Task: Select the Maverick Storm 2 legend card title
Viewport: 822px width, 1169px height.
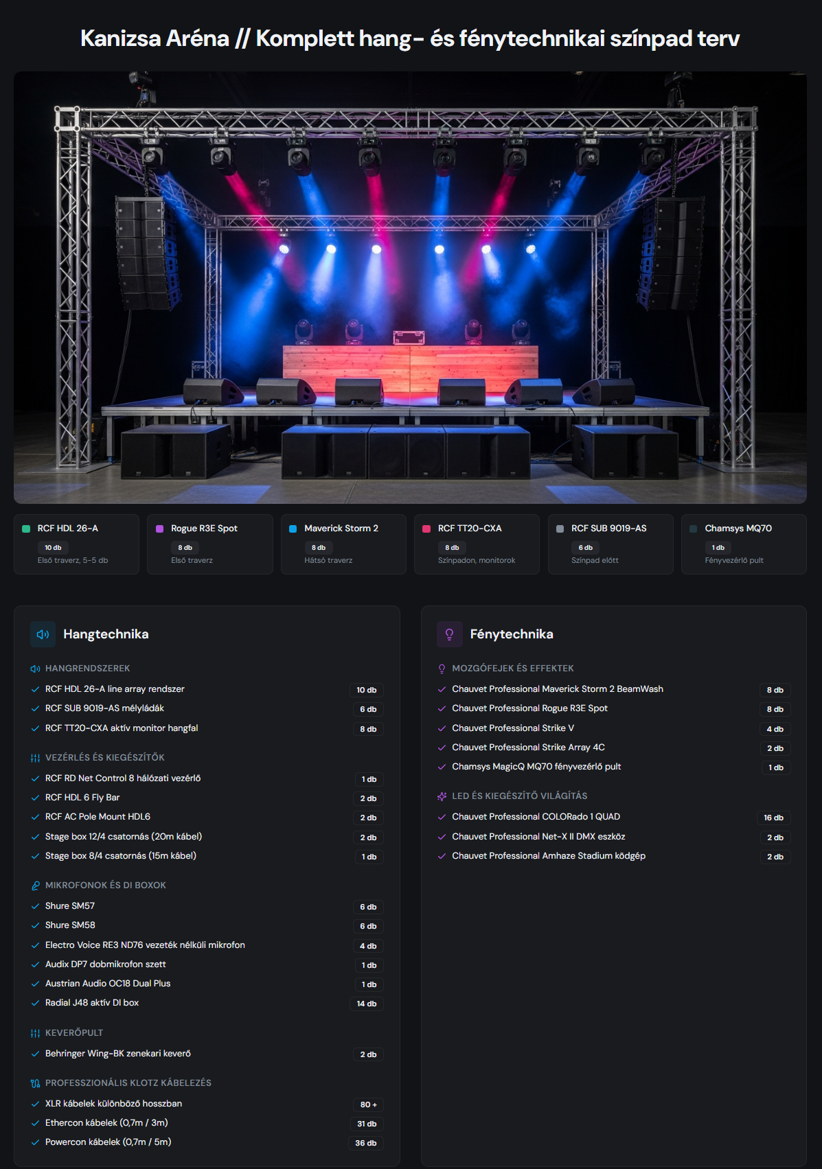Action: [x=341, y=529]
